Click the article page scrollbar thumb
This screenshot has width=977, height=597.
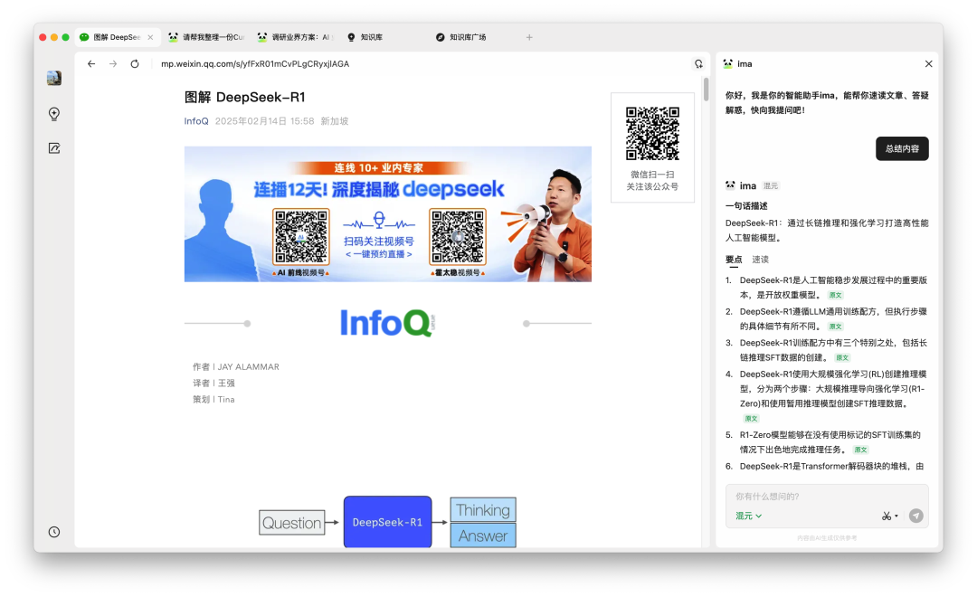click(x=706, y=90)
